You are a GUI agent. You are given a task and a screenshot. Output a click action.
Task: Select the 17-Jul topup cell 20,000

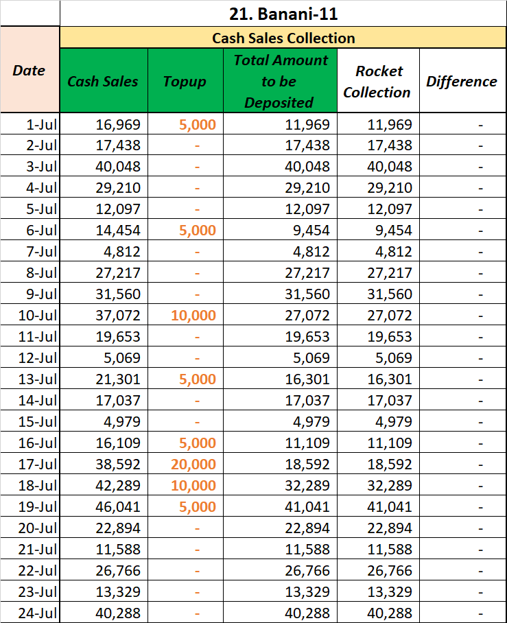[185, 464]
